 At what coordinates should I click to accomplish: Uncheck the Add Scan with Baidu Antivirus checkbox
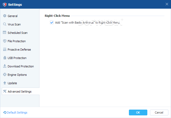click(52, 23)
